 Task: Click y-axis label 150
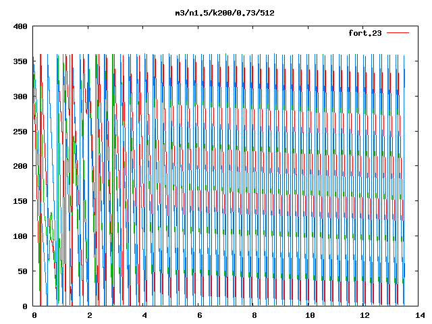tap(20, 201)
